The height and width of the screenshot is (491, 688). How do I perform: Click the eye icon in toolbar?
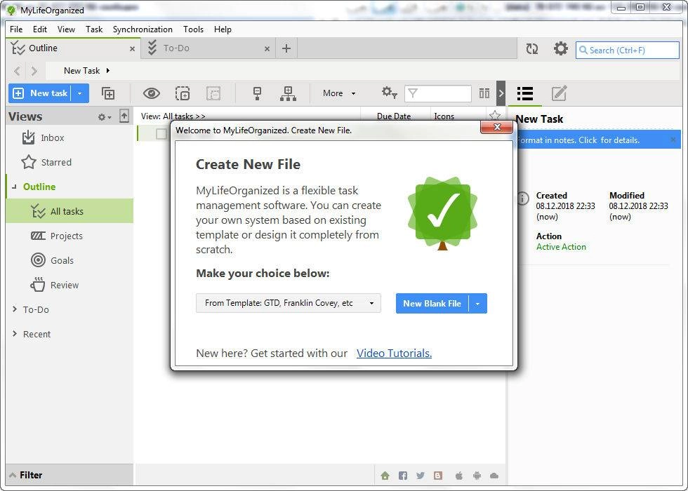click(152, 93)
